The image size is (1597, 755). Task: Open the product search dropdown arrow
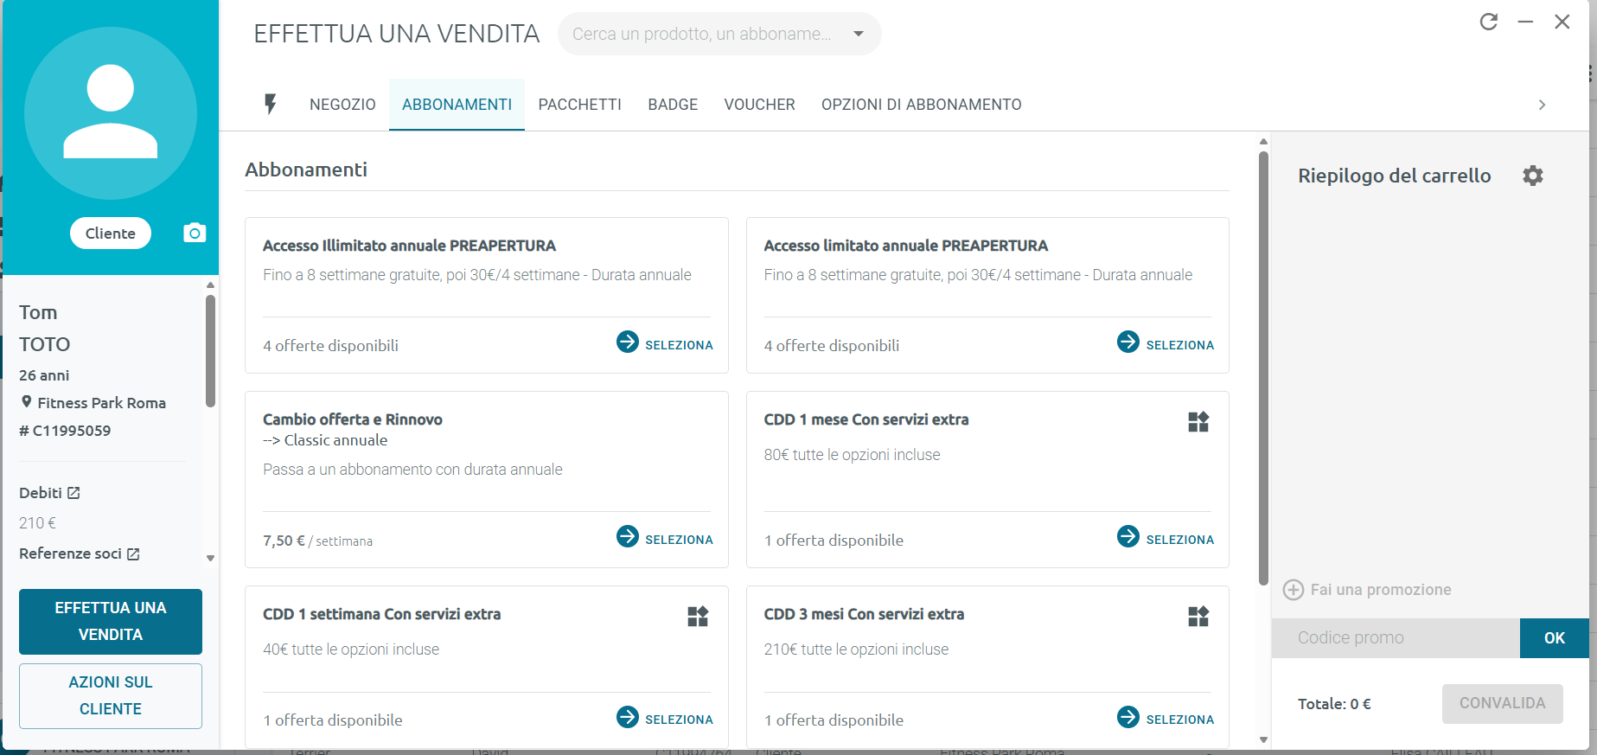tap(859, 34)
